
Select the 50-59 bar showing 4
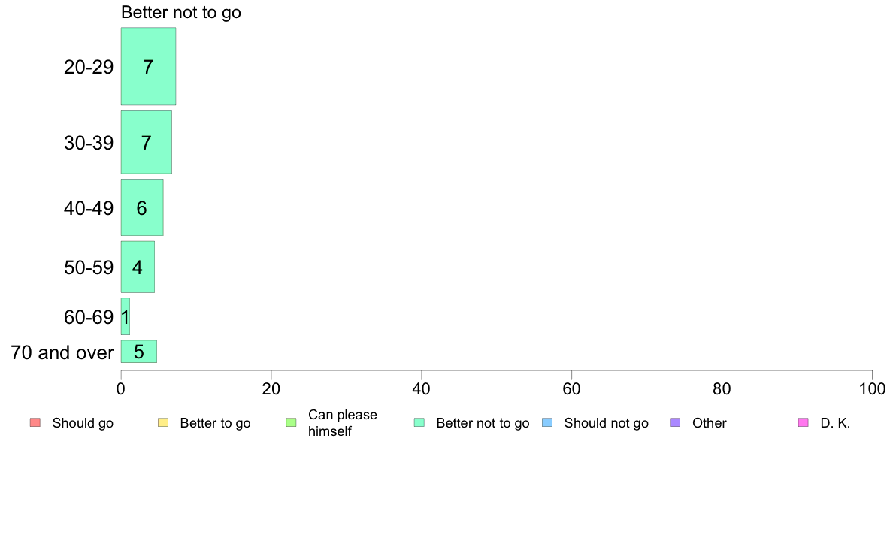138,267
